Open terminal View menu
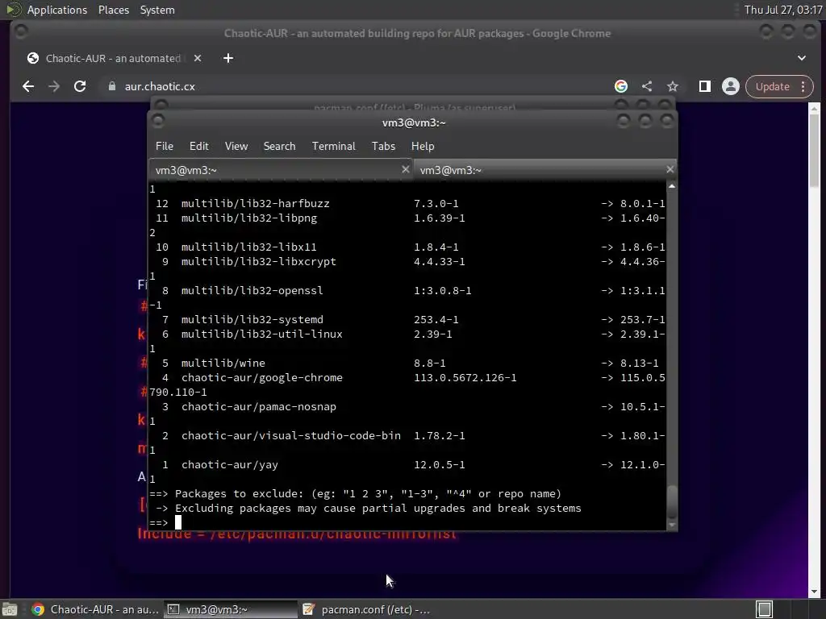Screen dimensions: 826x619 [236, 146]
